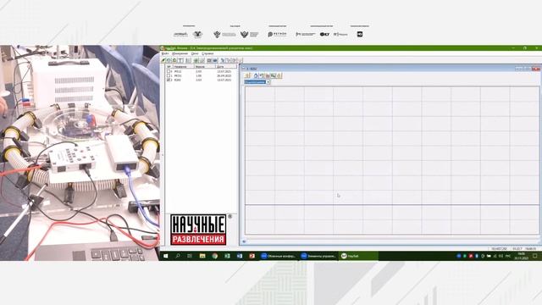Open the notification center on the taskbar
Screen dimensions: 542x305
[534, 256]
